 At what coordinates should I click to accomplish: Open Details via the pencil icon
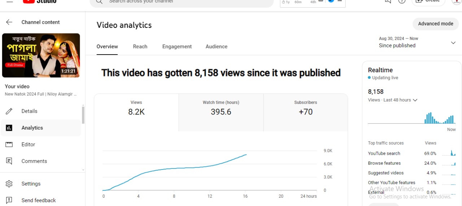(x=9, y=111)
